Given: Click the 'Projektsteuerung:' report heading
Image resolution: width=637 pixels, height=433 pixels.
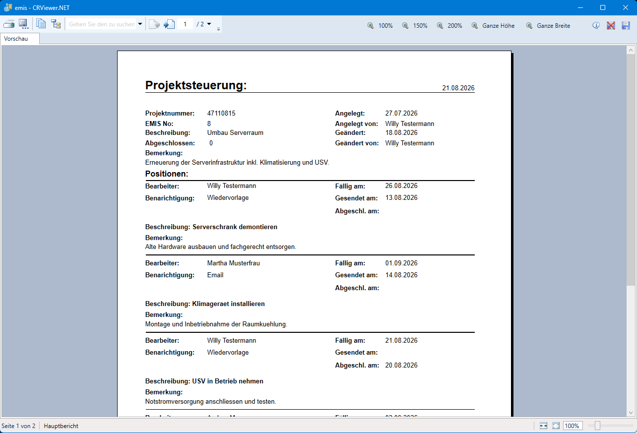Looking at the screenshot, I should [196, 85].
